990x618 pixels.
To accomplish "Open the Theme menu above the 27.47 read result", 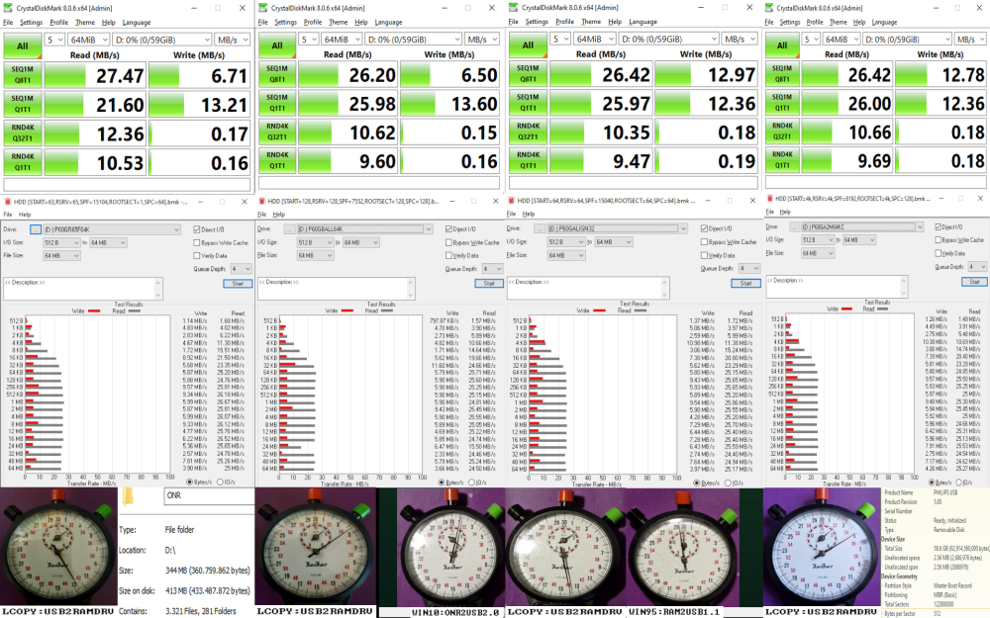I will 84,22.
